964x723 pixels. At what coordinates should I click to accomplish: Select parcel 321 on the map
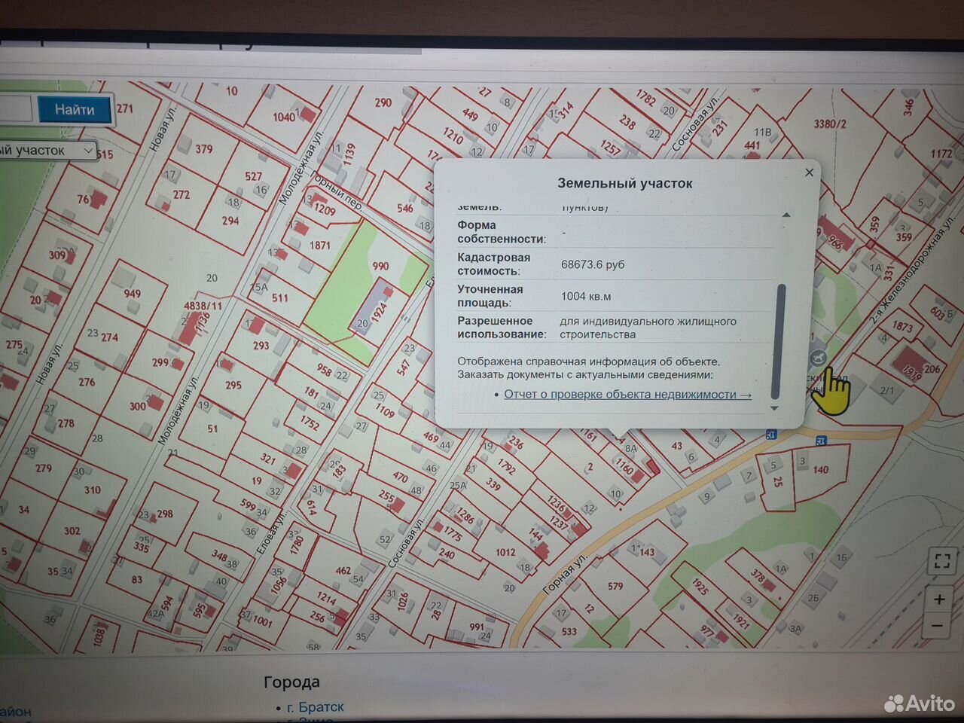coord(268,458)
